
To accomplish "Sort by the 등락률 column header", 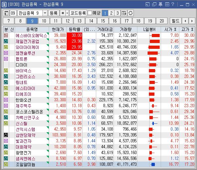I will 74,29.
